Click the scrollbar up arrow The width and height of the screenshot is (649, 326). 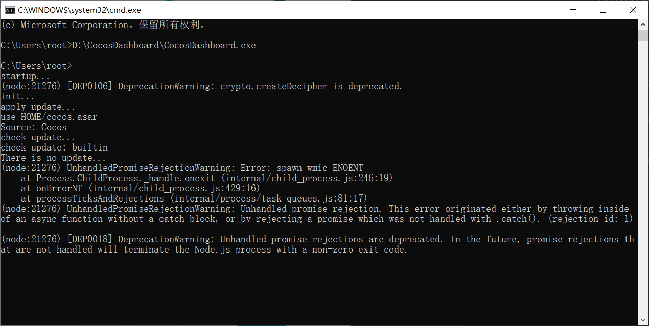point(643,24)
